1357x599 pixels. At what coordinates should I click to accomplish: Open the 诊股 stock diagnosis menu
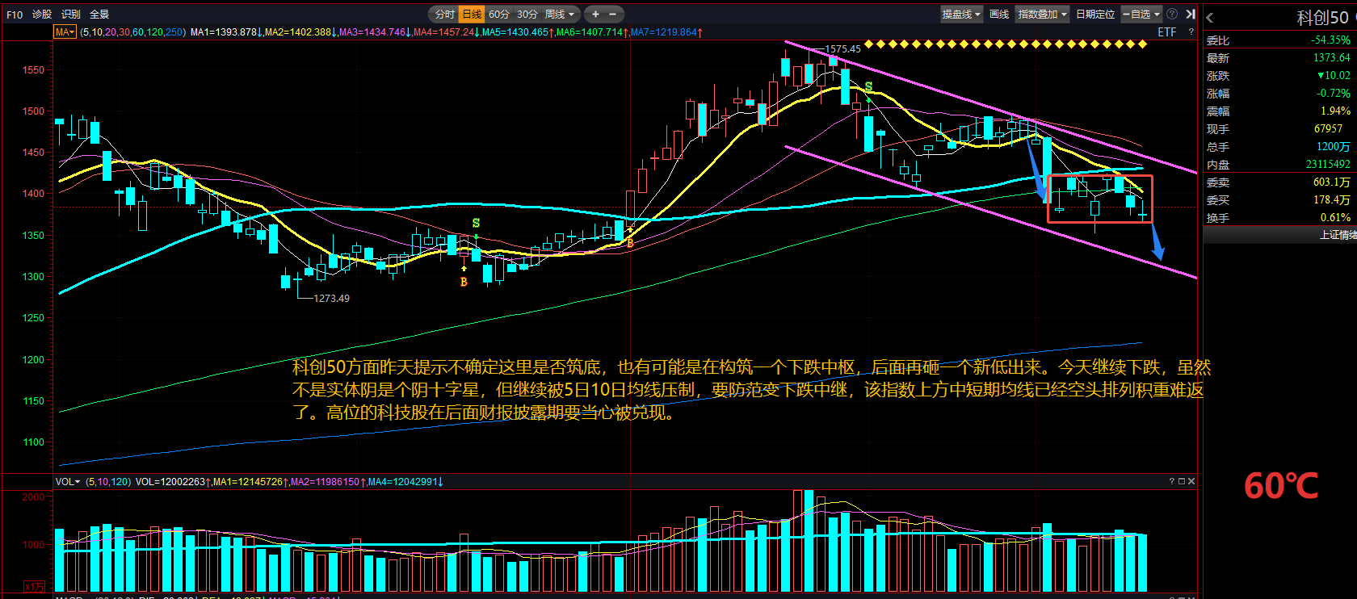tap(42, 15)
